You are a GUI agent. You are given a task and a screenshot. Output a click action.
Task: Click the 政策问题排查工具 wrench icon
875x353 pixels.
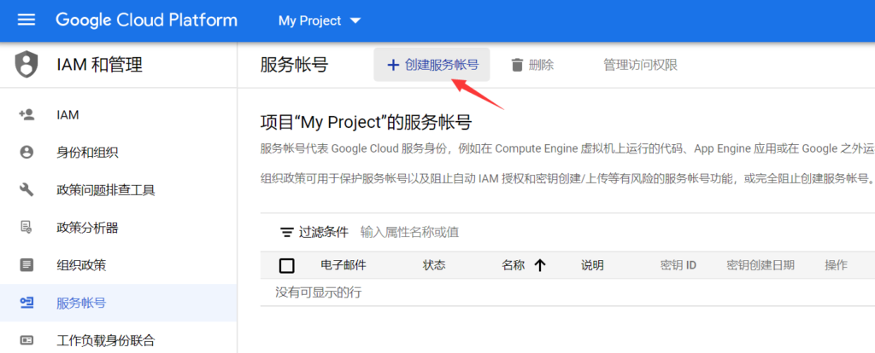point(26,189)
